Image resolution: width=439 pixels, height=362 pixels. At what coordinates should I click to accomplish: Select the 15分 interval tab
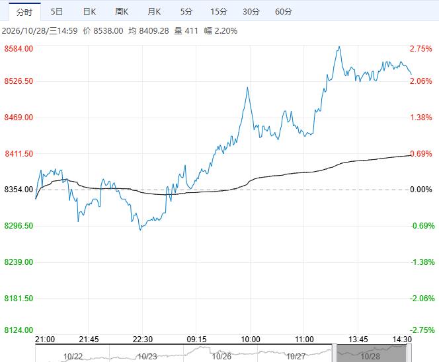(219, 12)
